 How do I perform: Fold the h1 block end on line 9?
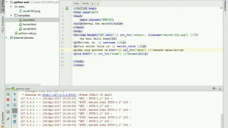pyautogui.click(x=72, y=39)
